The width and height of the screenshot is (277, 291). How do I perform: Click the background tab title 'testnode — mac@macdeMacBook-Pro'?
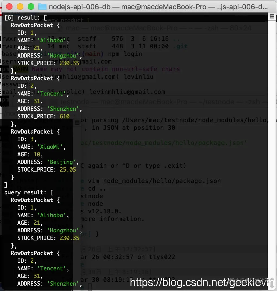click(x=124, y=102)
